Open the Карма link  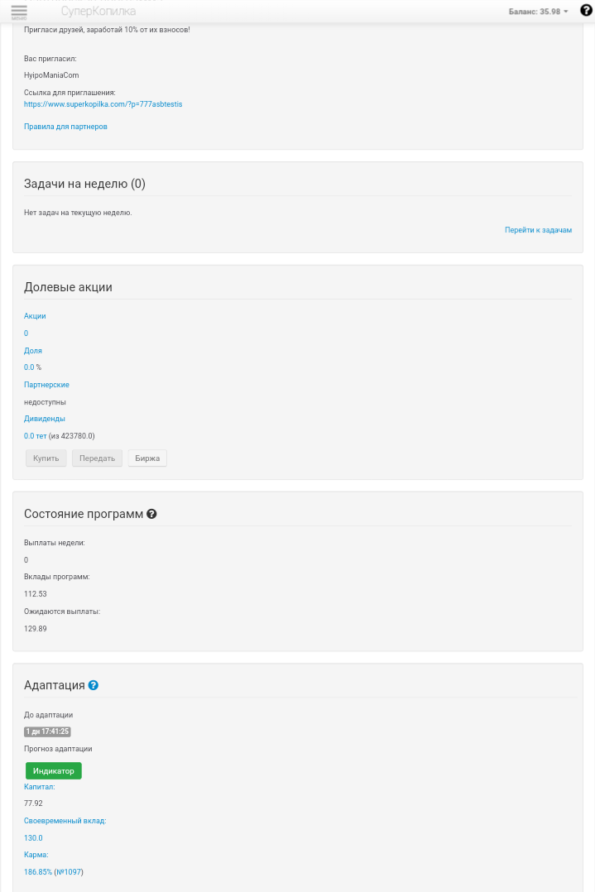36,855
